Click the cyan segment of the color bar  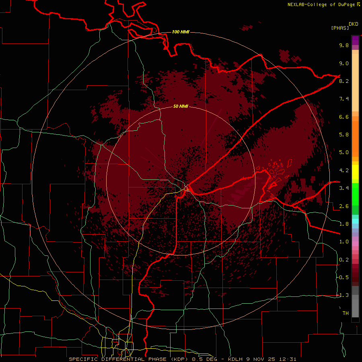click(355, 221)
